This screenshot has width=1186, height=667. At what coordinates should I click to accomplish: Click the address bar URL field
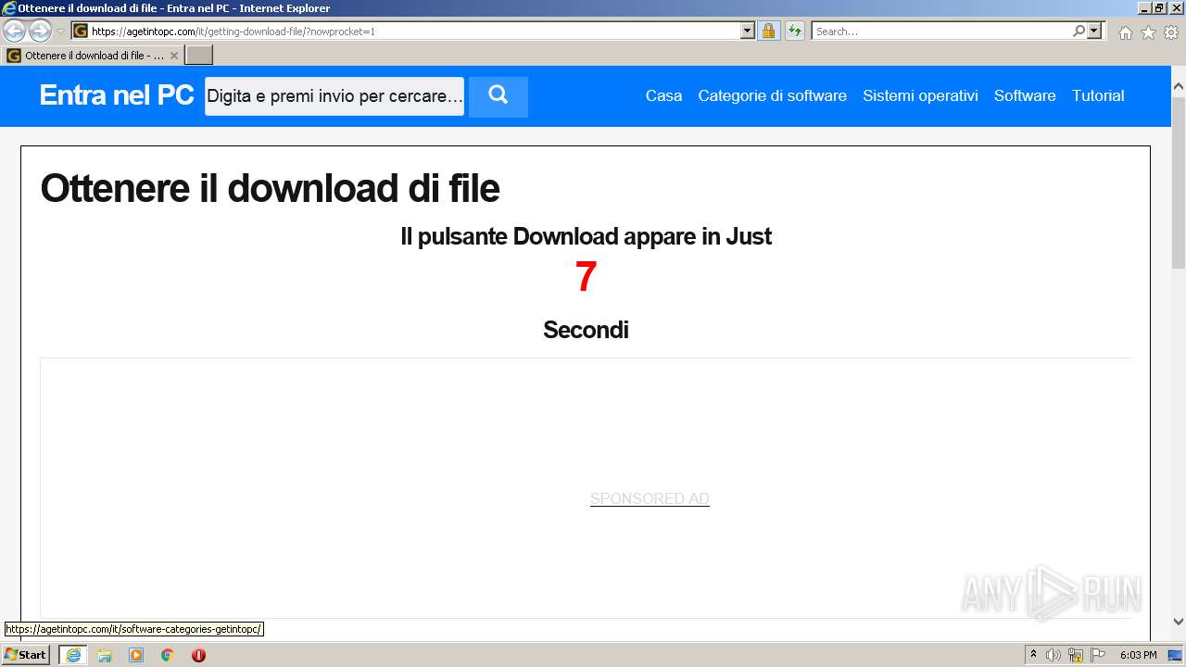[414, 31]
